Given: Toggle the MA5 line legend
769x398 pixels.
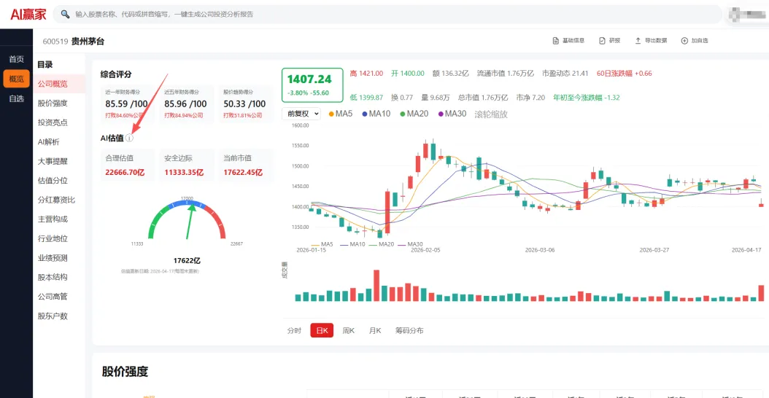Looking at the screenshot, I should (x=341, y=114).
